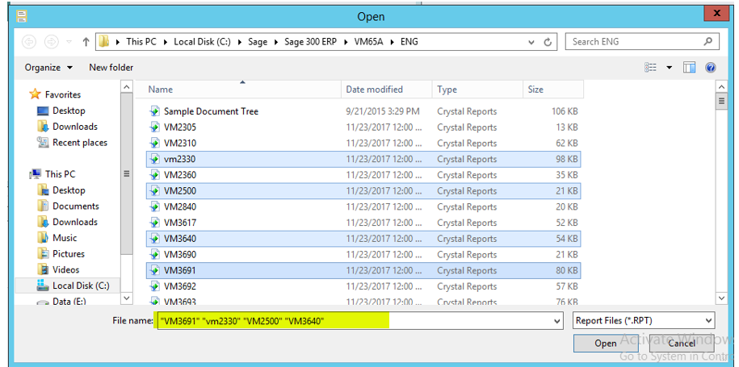Open the view options dropdown arrow
739x367 pixels.
(670, 68)
